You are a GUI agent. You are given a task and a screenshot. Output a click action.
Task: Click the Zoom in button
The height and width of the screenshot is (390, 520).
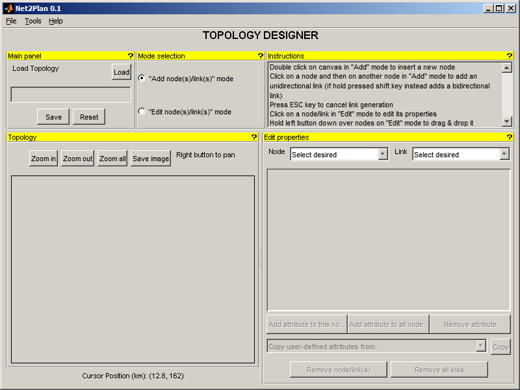(44, 159)
